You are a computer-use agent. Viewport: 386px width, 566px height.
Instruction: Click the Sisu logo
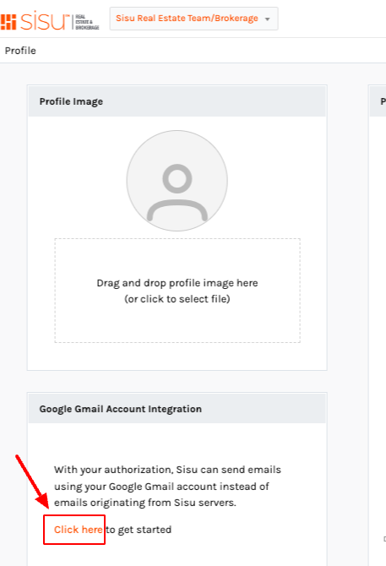click(50, 21)
